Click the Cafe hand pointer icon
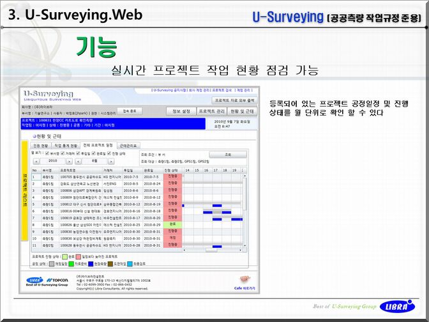429x322 pixels. pos(245,279)
